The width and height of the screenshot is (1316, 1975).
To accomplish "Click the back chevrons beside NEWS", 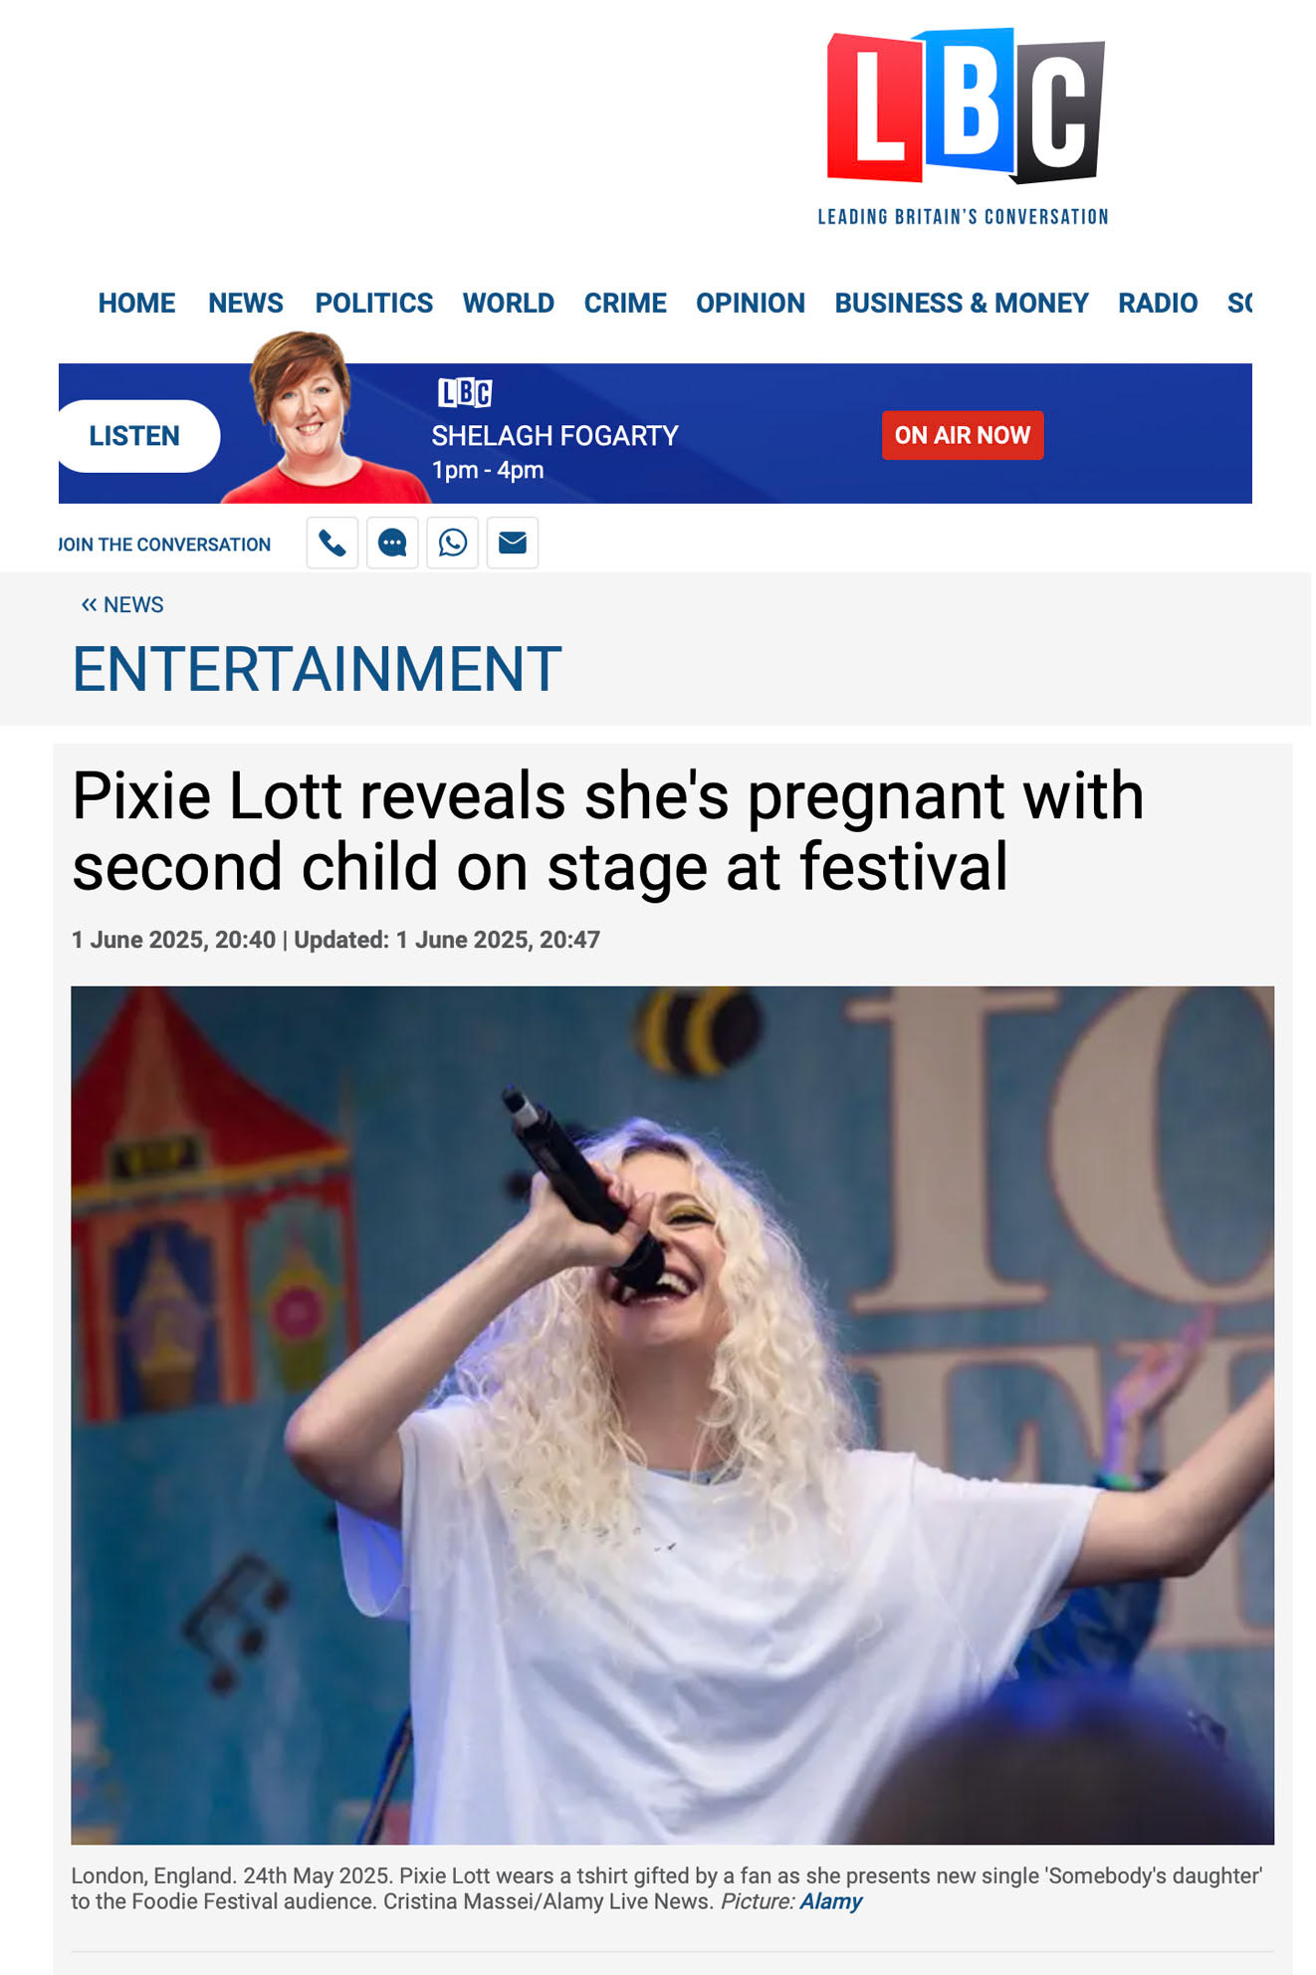I will (x=89, y=604).
